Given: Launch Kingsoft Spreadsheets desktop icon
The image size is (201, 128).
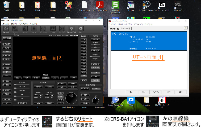Looking at the screenshot, I should (x=115, y=7).
